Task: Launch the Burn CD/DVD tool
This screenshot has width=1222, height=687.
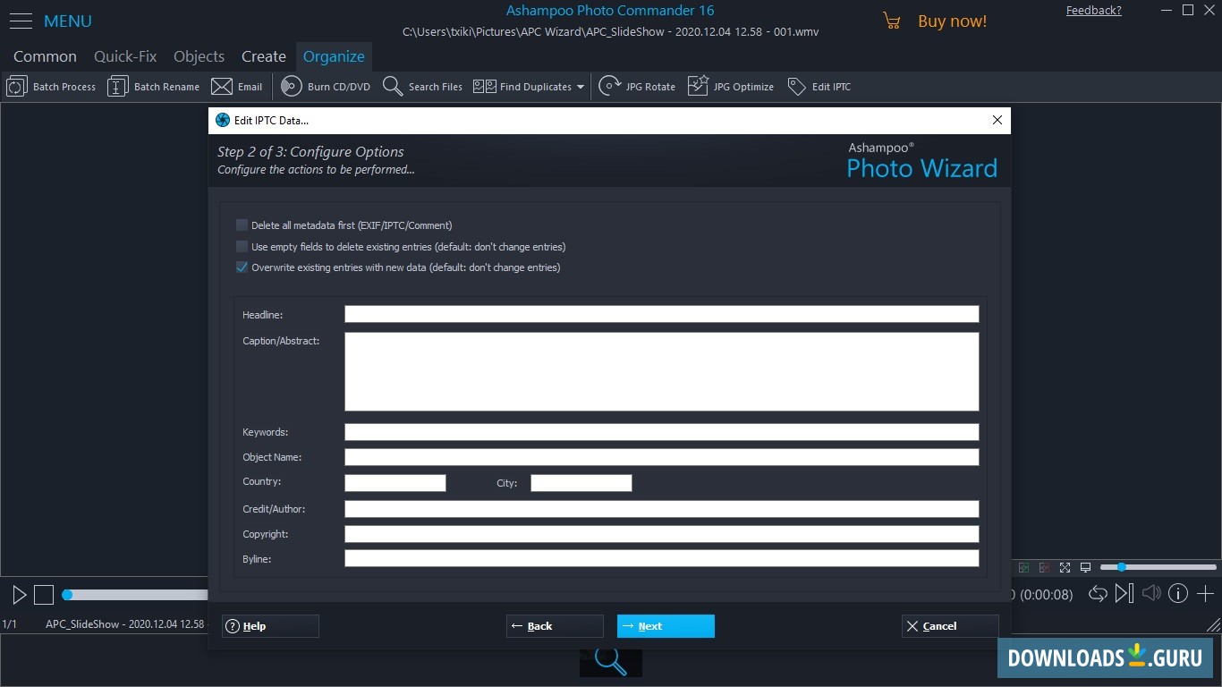Action: point(325,86)
